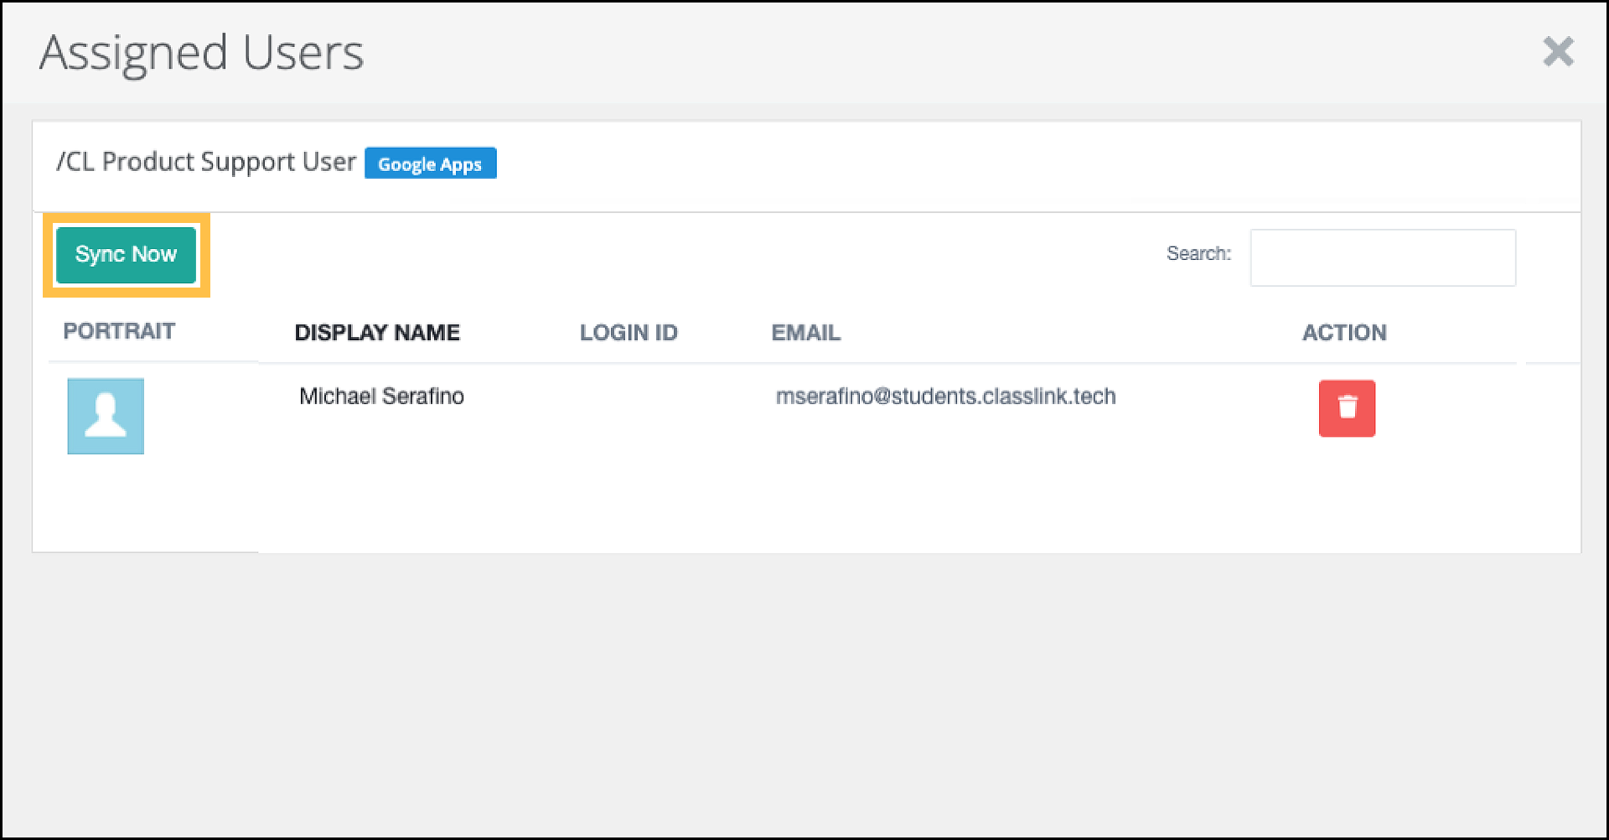1609x840 pixels.
Task: Sort by the DISPLAY NAME column header
Action: pos(377,333)
